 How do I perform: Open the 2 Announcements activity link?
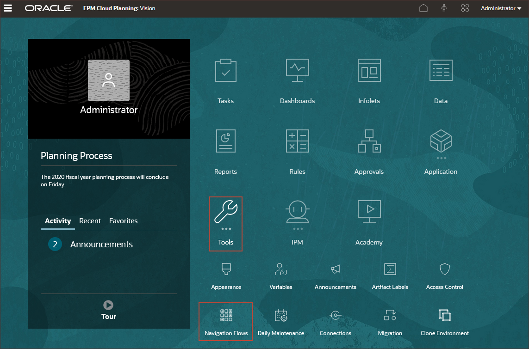point(101,244)
